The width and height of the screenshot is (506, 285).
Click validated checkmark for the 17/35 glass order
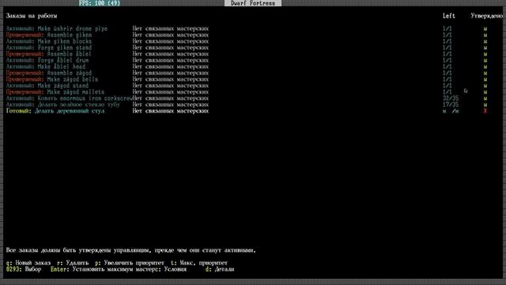click(x=485, y=104)
